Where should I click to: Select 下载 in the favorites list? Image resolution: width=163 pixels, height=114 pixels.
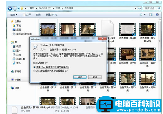click(x=17, y=25)
